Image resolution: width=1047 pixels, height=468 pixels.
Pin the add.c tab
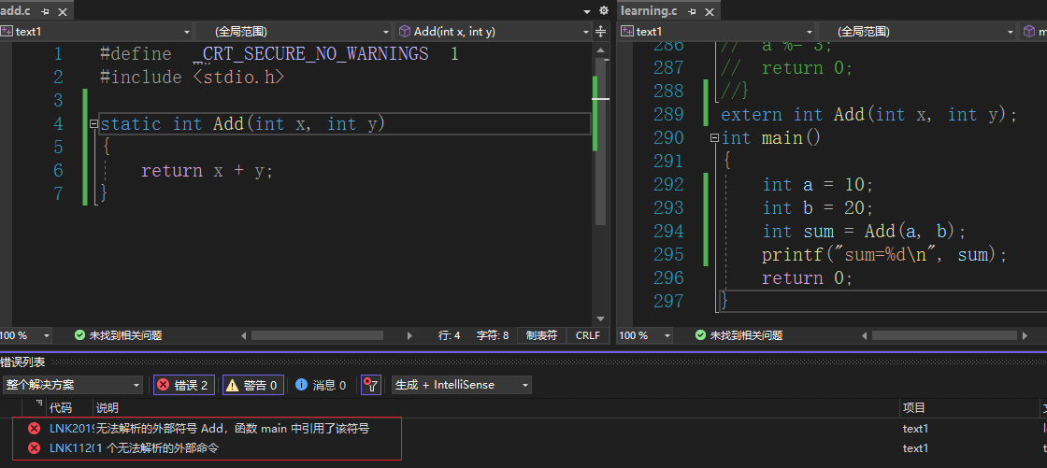coord(46,11)
